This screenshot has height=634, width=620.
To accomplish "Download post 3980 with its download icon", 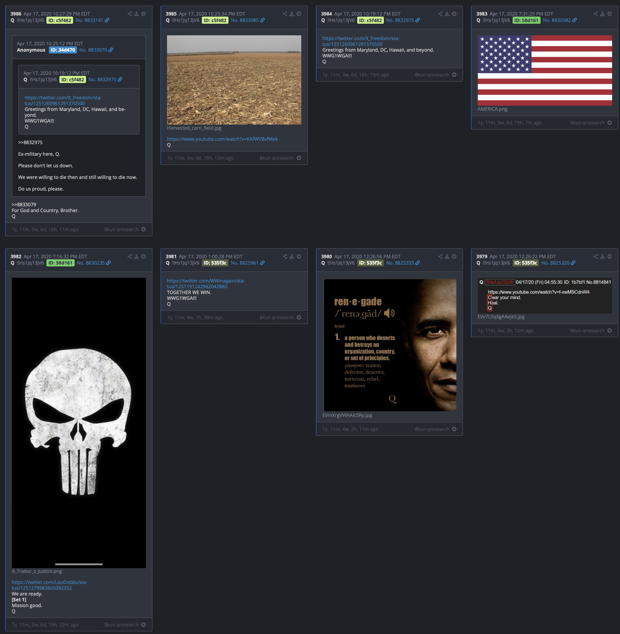I will click(x=447, y=256).
